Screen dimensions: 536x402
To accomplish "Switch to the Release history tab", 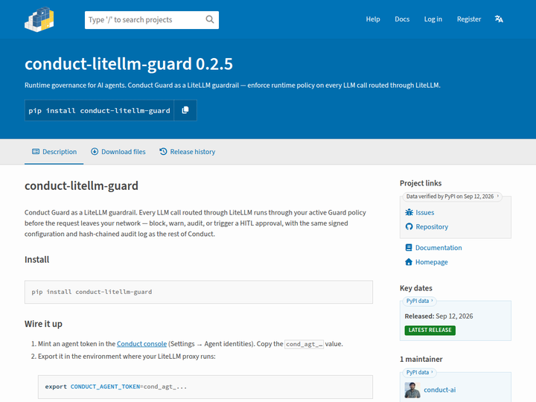I will click(188, 152).
